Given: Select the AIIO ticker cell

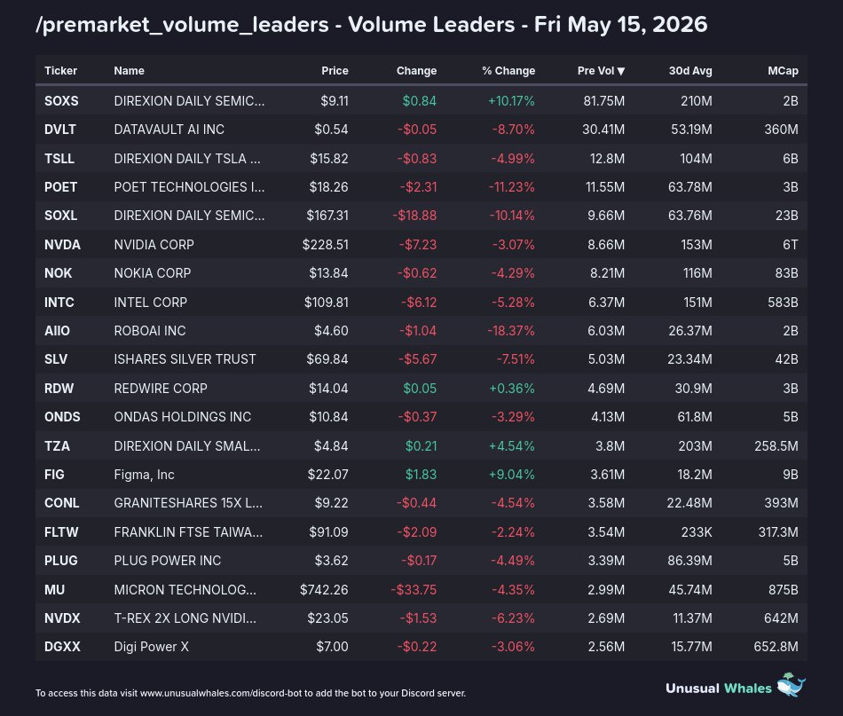Looking at the screenshot, I should [57, 331].
